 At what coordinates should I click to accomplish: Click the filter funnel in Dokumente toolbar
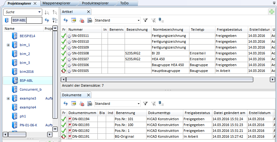pos(145,104)
